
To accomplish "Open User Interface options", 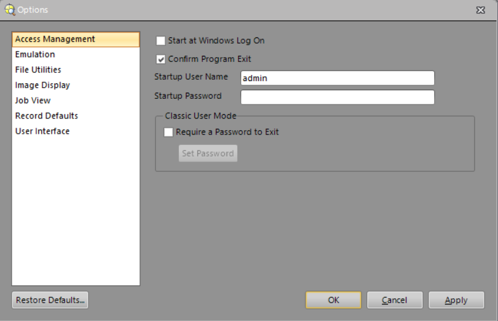I will tap(76, 131).
